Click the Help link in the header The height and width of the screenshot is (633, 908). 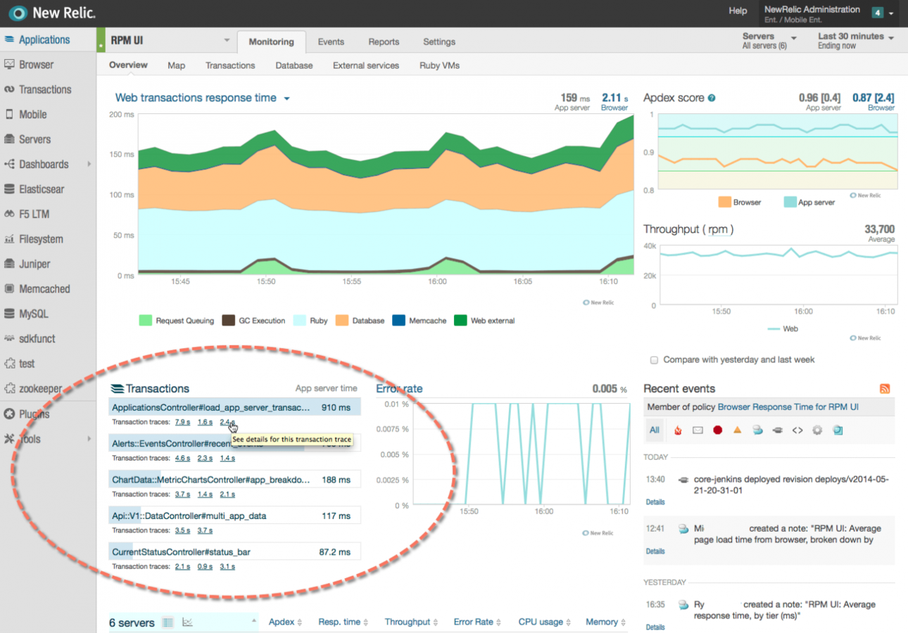pos(738,11)
